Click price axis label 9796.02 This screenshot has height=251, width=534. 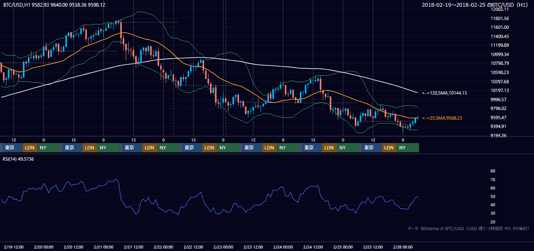[499, 108]
